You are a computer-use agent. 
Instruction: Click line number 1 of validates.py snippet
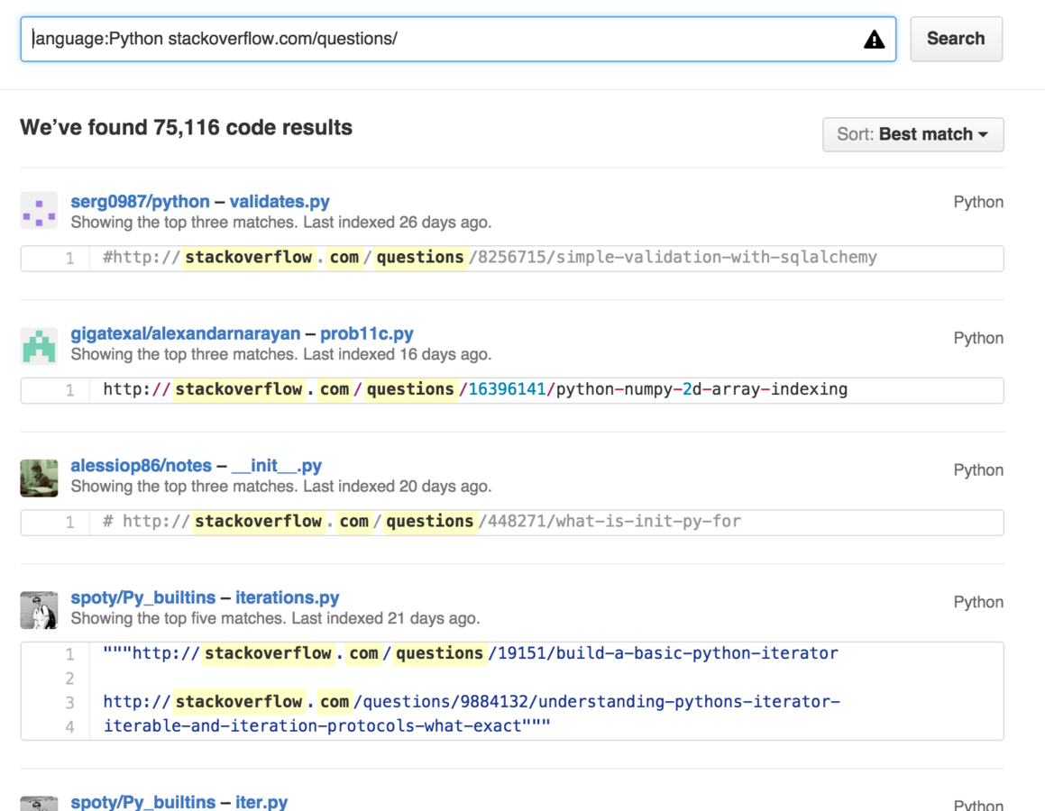click(70, 259)
